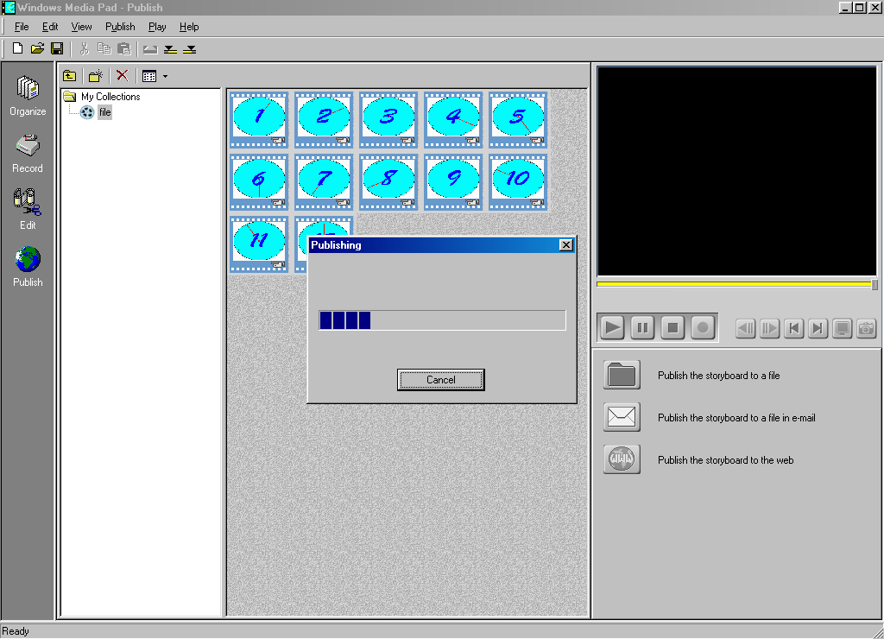884x639 pixels.
Task: Select the My Collections folder
Action: 110,97
